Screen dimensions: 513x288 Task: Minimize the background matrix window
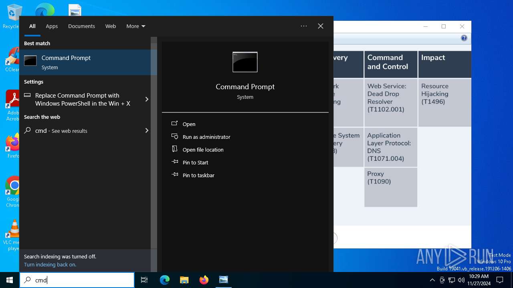pyautogui.click(x=425, y=26)
